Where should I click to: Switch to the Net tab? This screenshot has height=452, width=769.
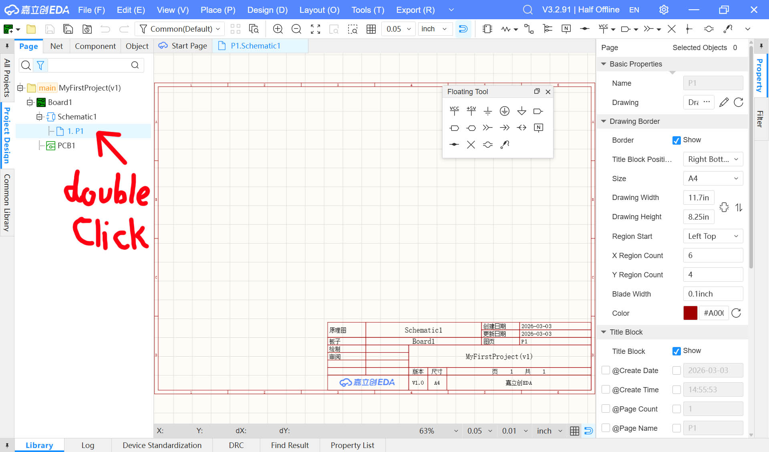tap(56, 46)
